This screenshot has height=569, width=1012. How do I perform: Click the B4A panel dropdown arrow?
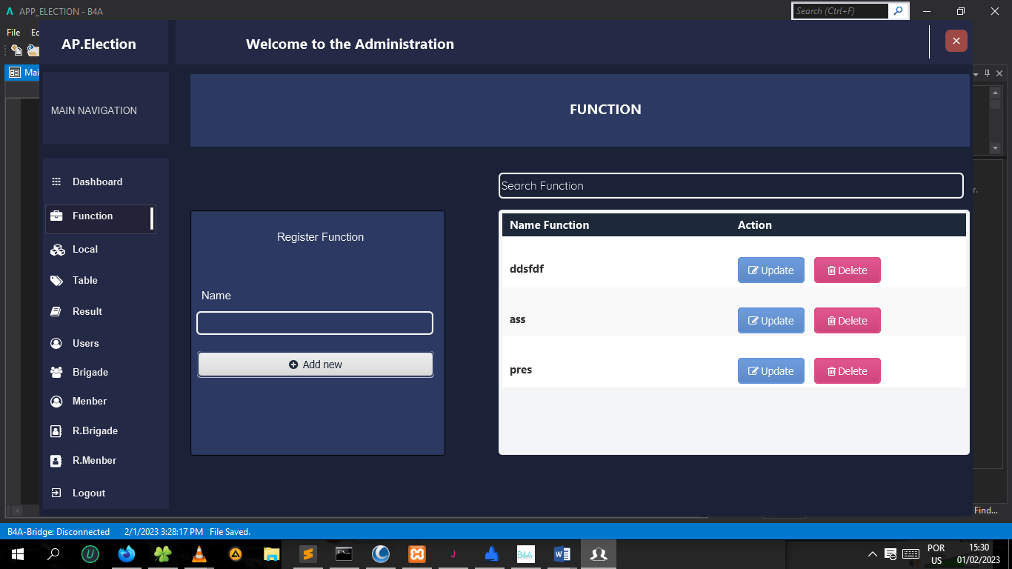976,74
